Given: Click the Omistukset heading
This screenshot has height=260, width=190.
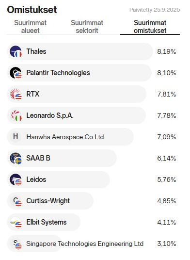Looking at the screenshot, I should pyautogui.click(x=32, y=10).
